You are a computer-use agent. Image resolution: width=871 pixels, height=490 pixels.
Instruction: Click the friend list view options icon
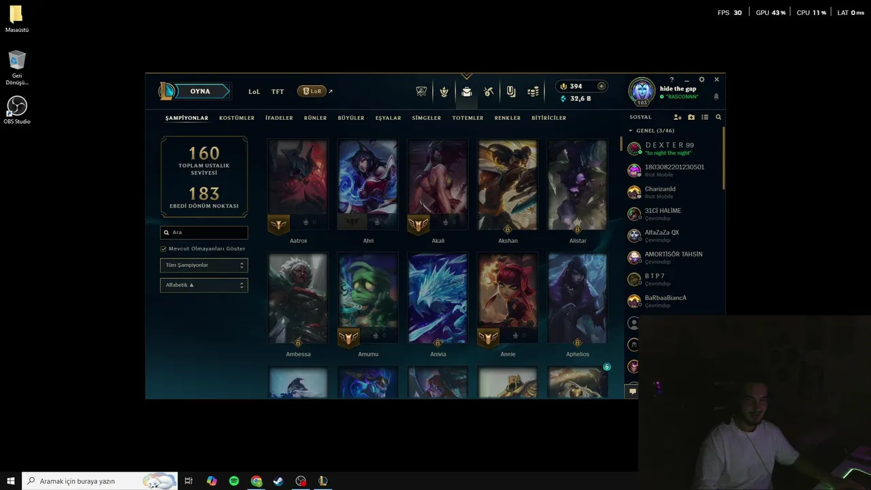pyautogui.click(x=705, y=117)
